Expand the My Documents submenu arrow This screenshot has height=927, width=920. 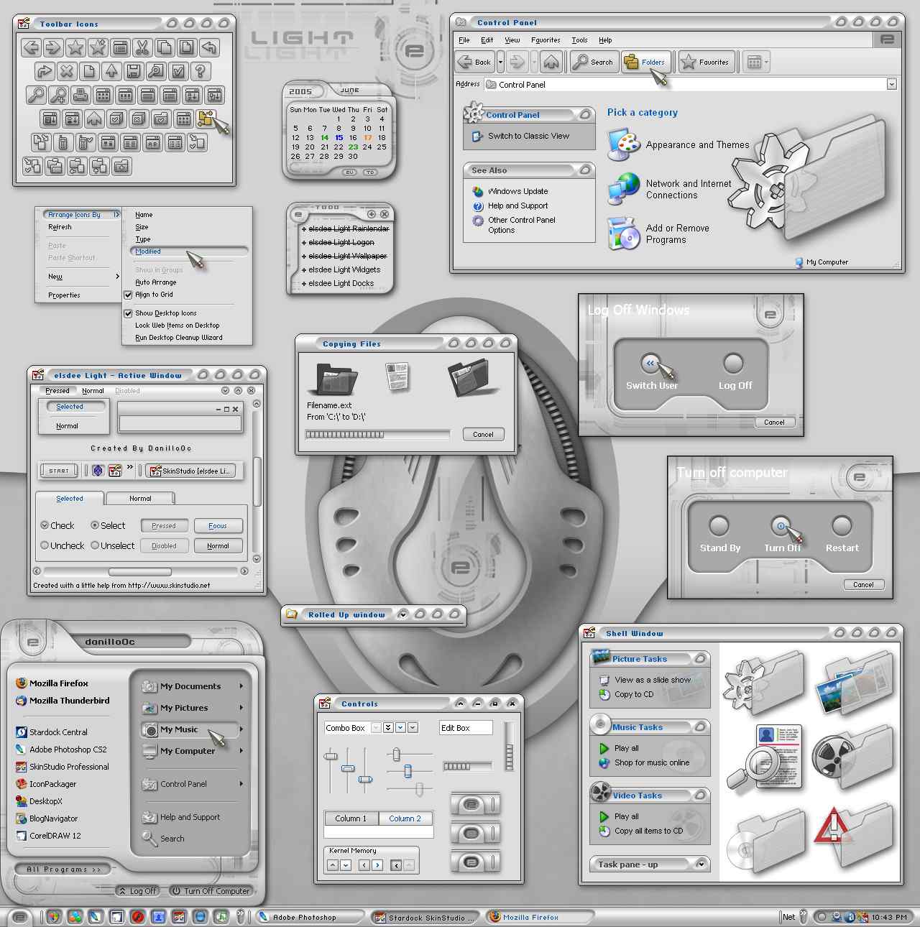(x=241, y=686)
